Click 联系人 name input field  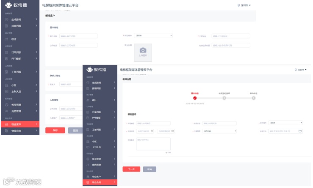[x=71, y=84]
